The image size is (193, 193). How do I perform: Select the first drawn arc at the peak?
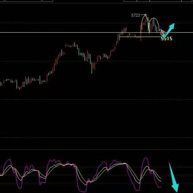coord(145,24)
